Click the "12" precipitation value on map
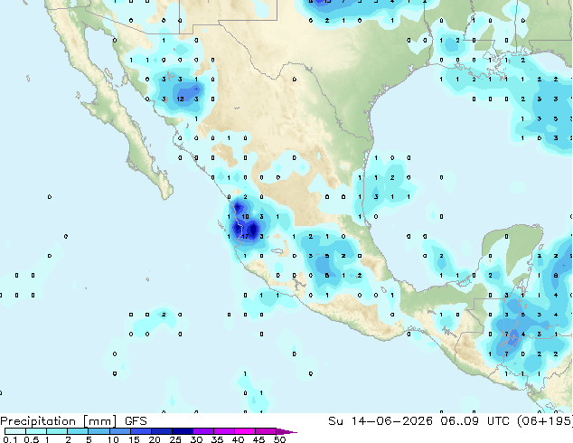 point(180,99)
